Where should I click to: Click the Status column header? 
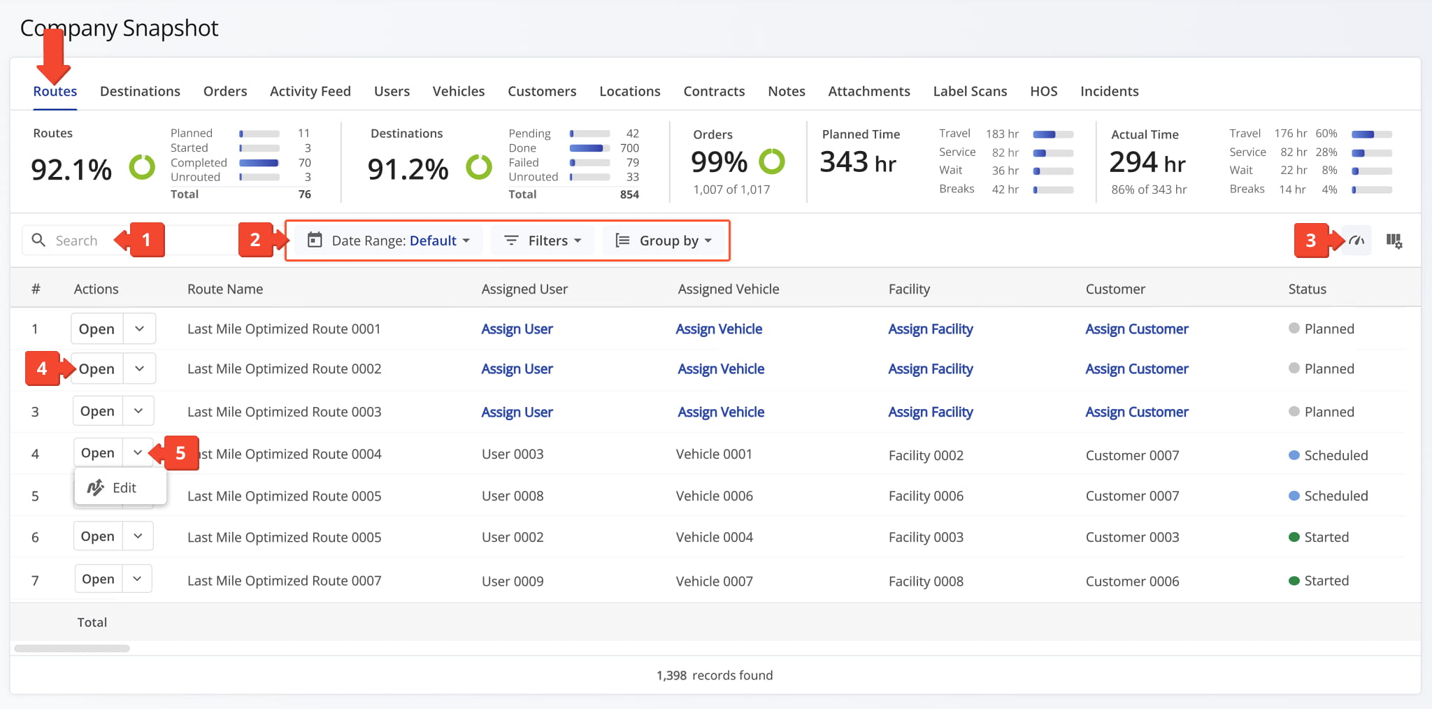click(1307, 289)
